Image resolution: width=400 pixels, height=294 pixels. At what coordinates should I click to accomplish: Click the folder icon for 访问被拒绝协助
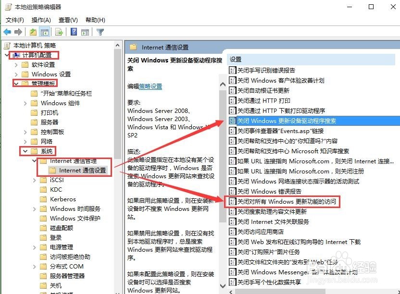click(43, 257)
